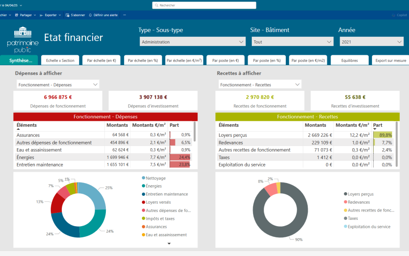Click Entretien maintenance legend marker
The width and height of the screenshot is (409, 256).
tap(143, 194)
